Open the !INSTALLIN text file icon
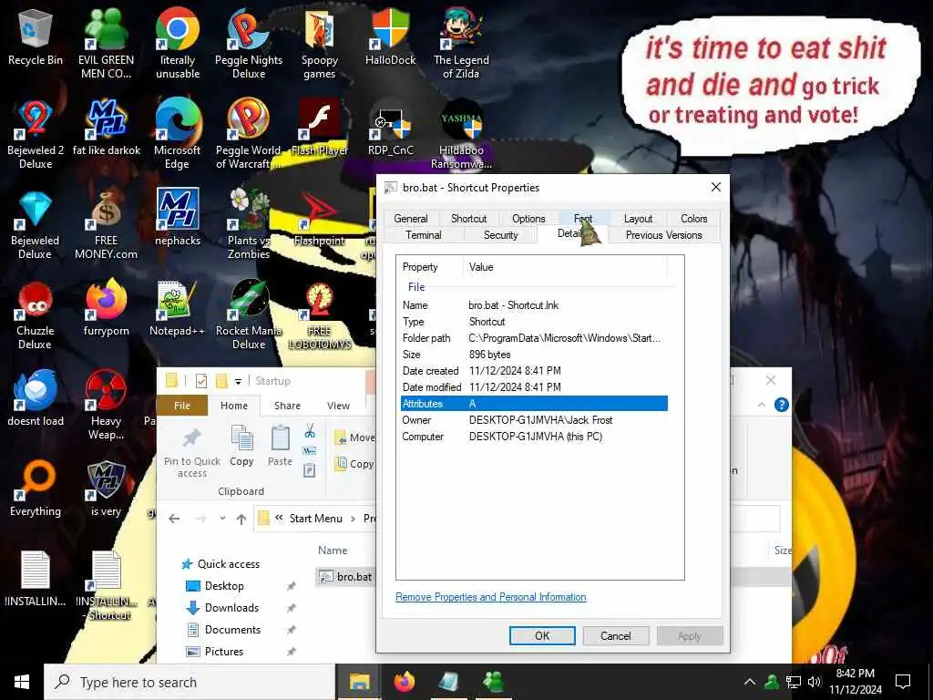Screen dimensions: 933x700 pyautogui.click(x=36, y=579)
